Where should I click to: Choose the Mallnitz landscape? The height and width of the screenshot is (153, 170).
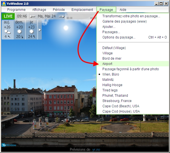pos(133,80)
